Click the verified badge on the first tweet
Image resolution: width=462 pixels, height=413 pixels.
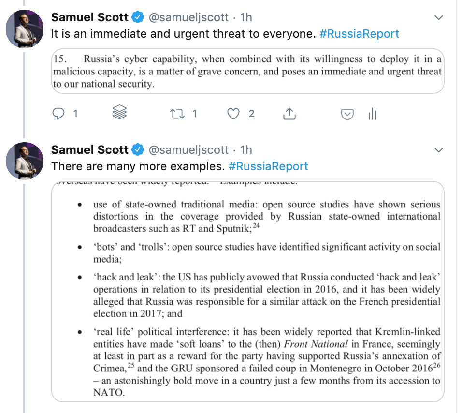point(138,17)
